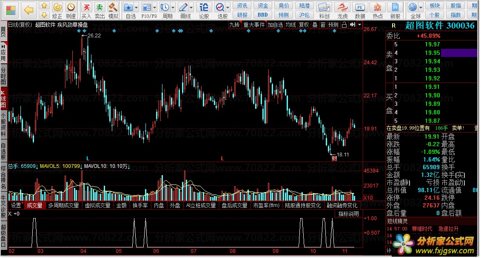Toggle the 叠 overlay option
The image size is (481, 258).
[x=315, y=25]
